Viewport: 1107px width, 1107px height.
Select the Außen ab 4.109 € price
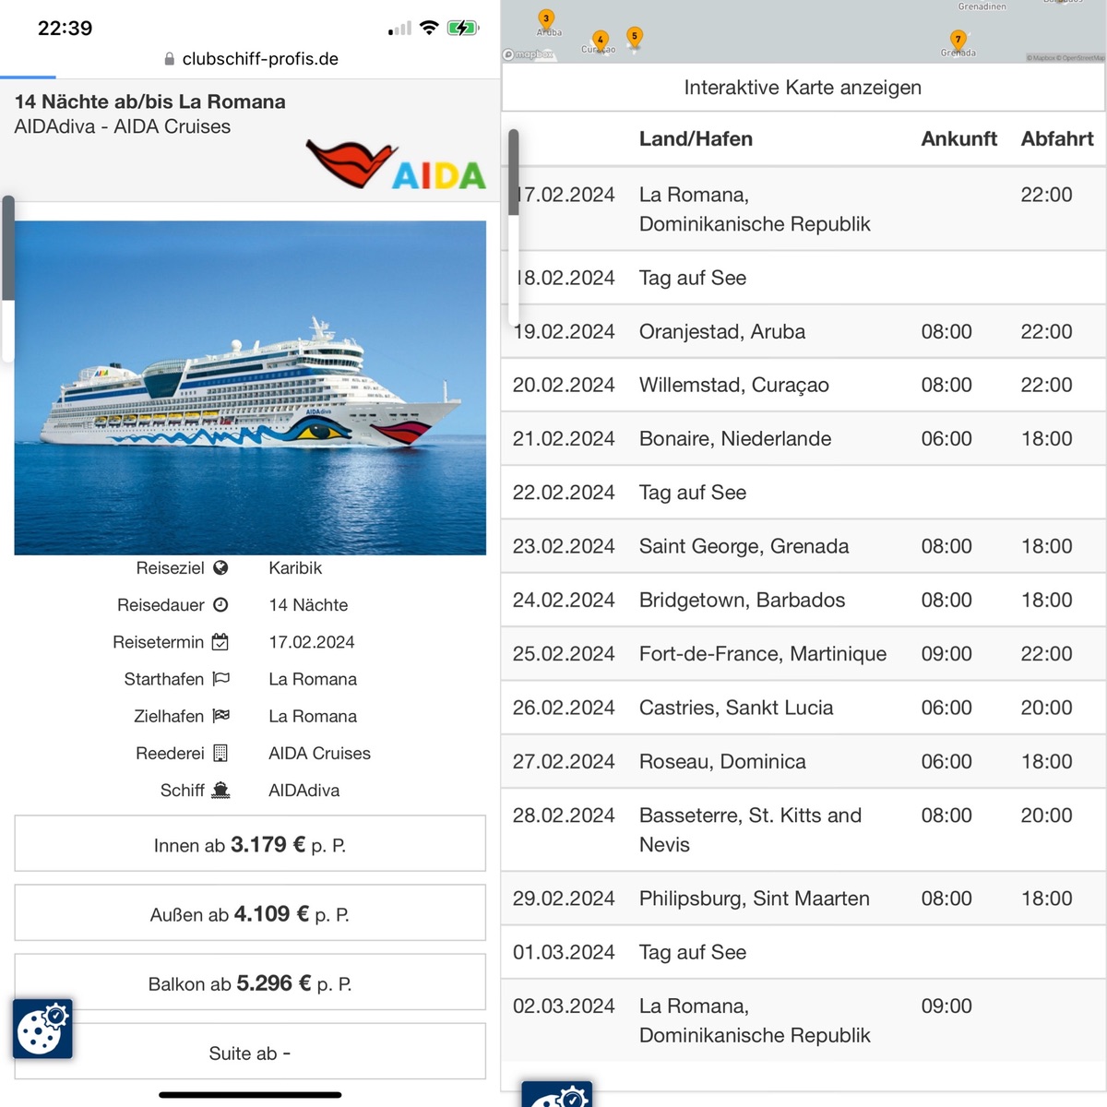coord(250,912)
